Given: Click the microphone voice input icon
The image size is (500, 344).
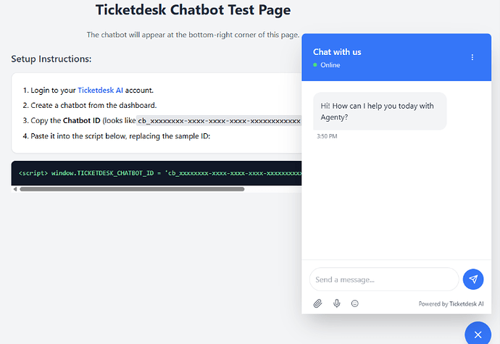Looking at the screenshot, I should pyautogui.click(x=336, y=303).
